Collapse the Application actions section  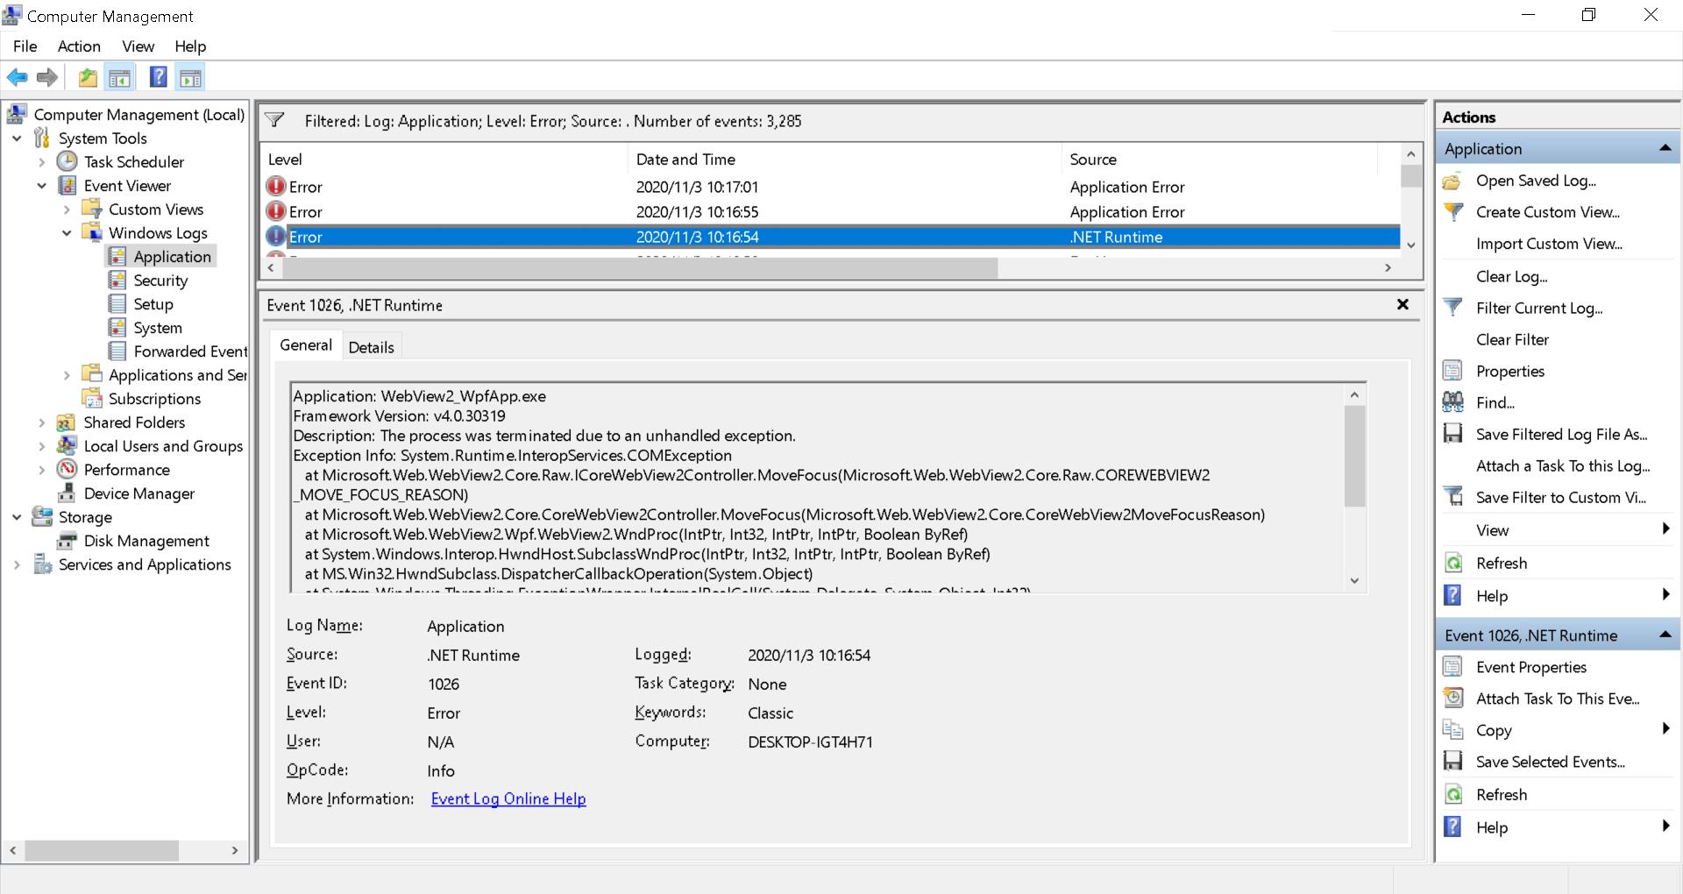pos(1664,148)
